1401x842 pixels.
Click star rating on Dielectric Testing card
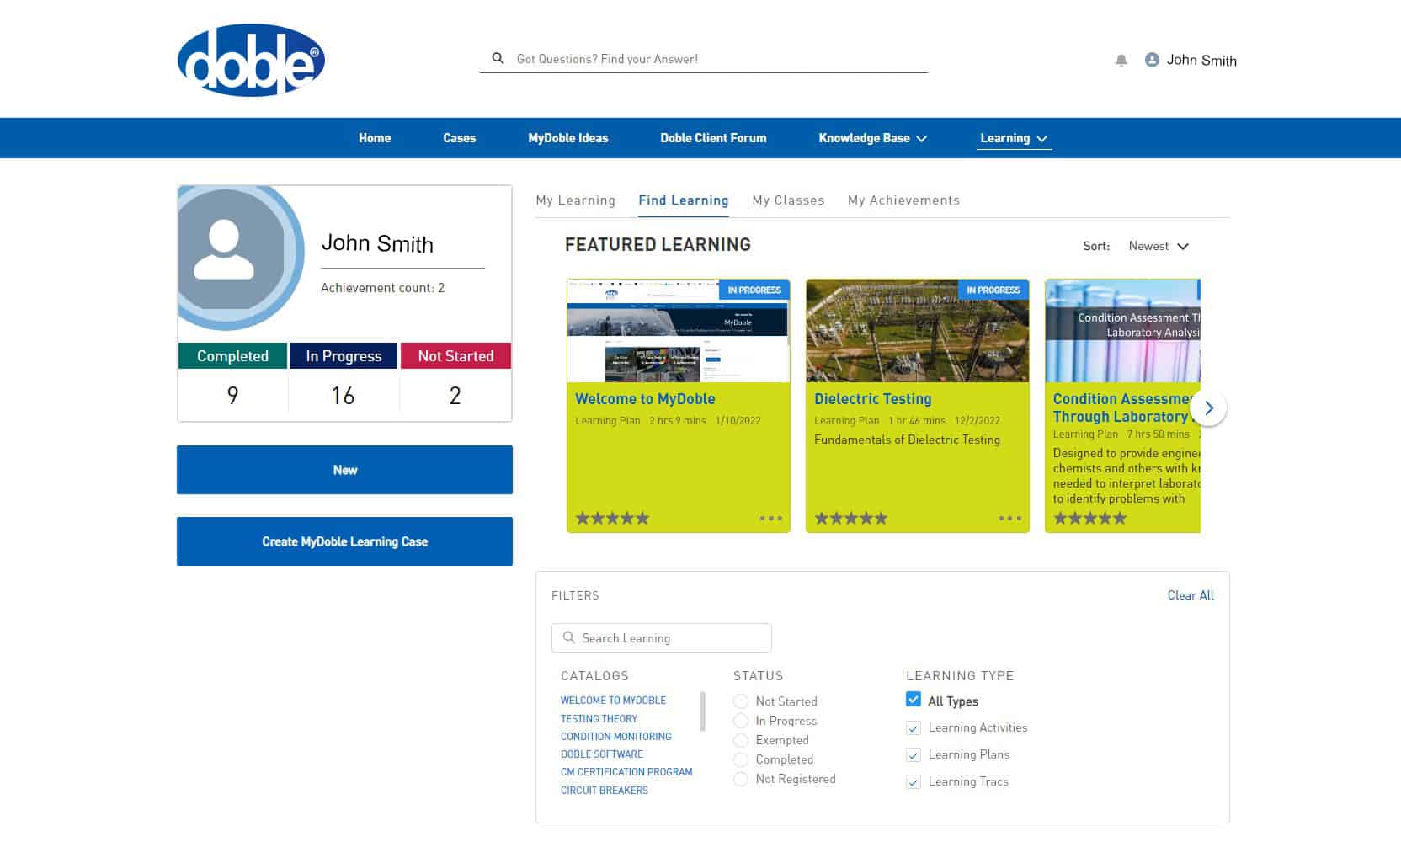click(x=851, y=518)
